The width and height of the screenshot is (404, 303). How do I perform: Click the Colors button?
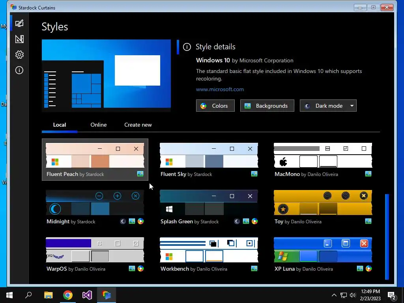[x=215, y=106]
